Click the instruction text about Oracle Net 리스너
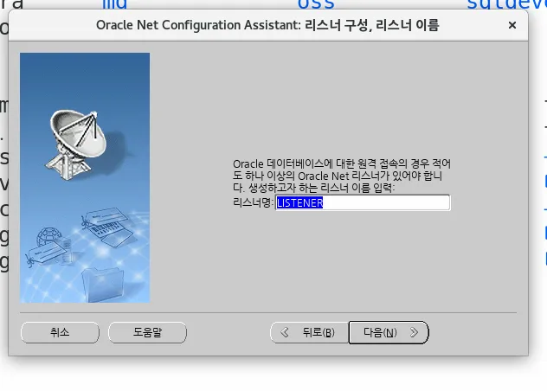Screen dimensions: 547x391 tap(342, 176)
